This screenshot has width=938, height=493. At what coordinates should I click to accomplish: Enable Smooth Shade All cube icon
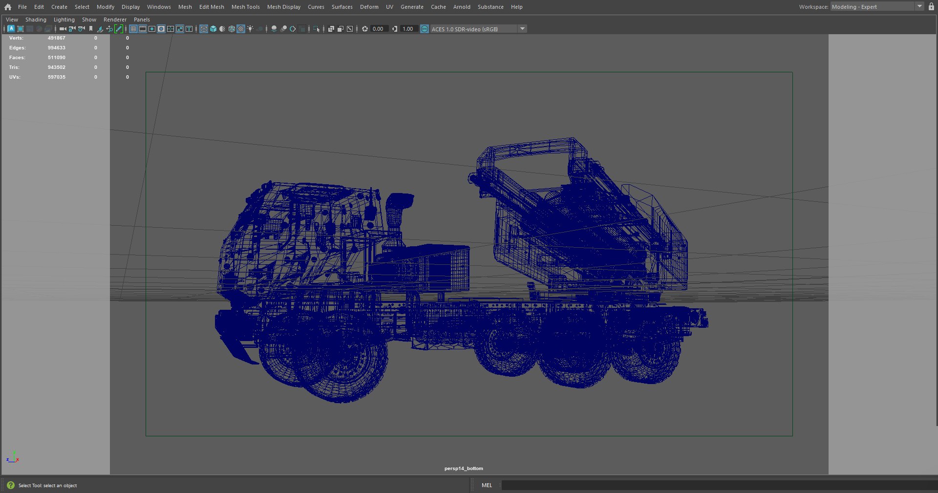pyautogui.click(x=213, y=29)
